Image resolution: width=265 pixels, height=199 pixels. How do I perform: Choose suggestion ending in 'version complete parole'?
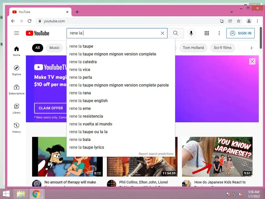coord(121,85)
